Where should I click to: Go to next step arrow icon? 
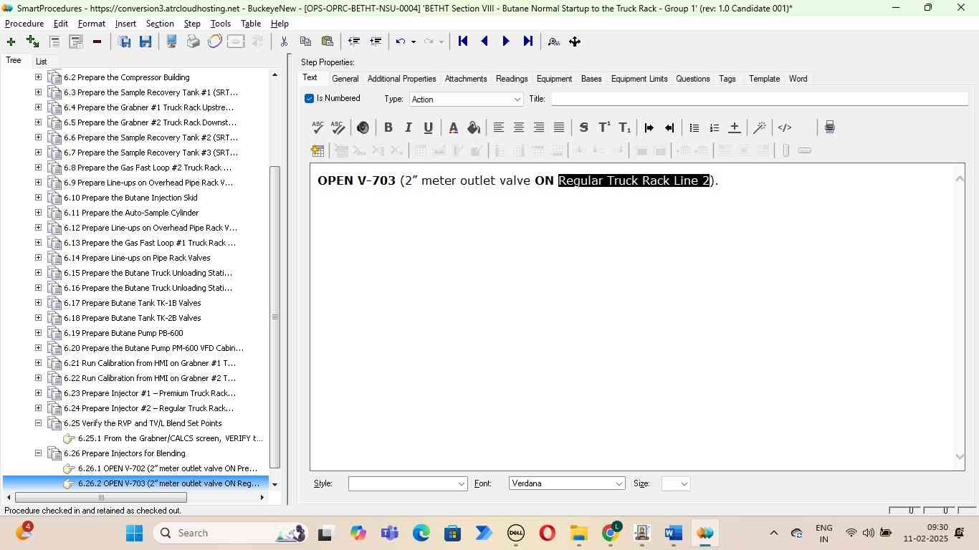[x=506, y=42]
